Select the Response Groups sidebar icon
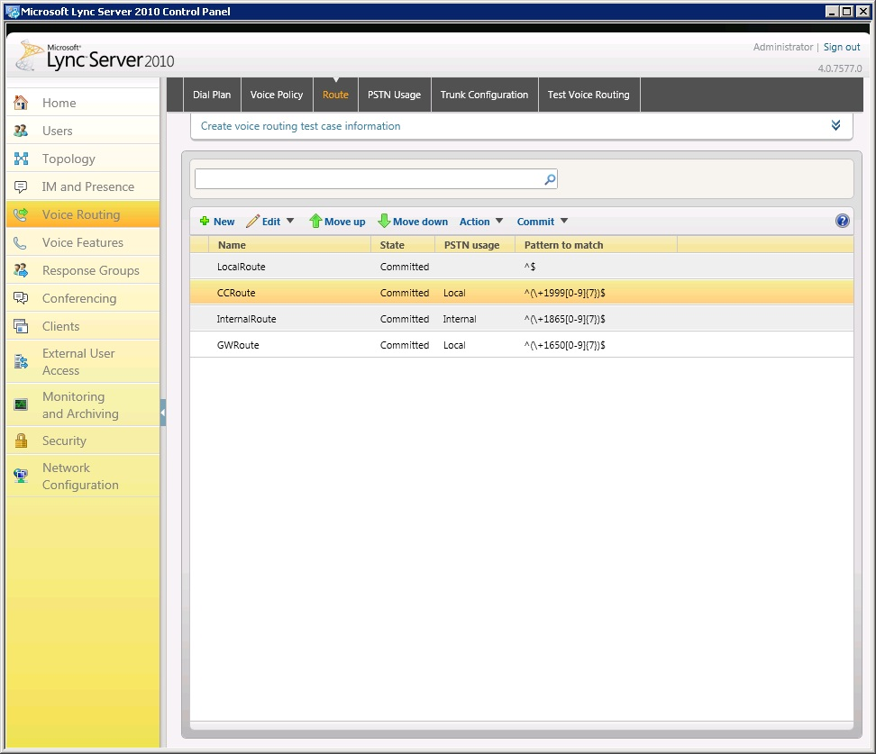This screenshot has width=876, height=754. pyautogui.click(x=21, y=270)
